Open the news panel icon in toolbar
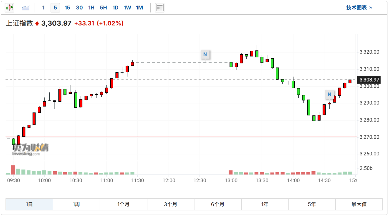The height and width of the screenshot is (217, 389). point(160,8)
